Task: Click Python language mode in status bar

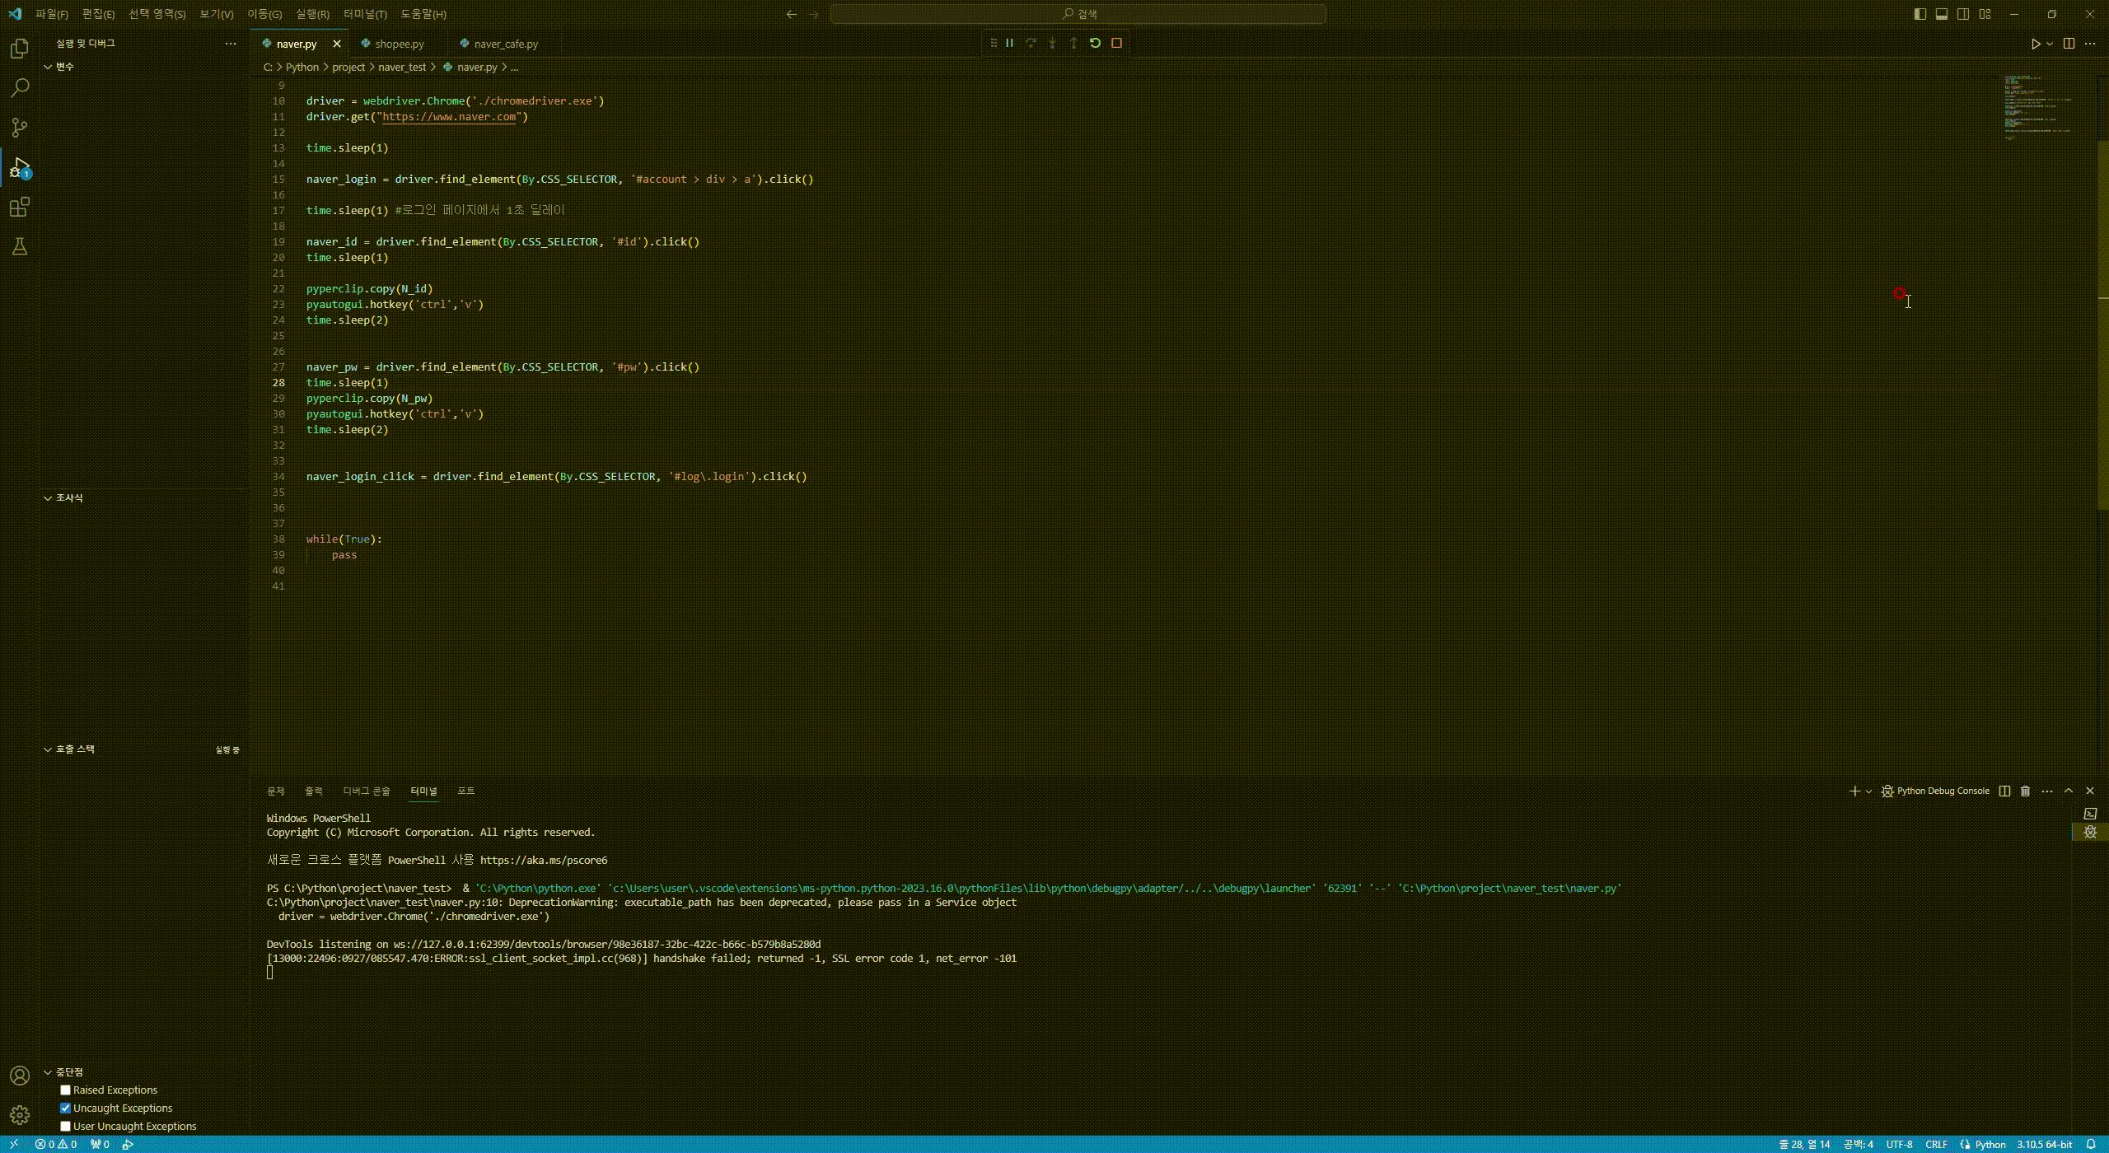Action: tap(1990, 1144)
